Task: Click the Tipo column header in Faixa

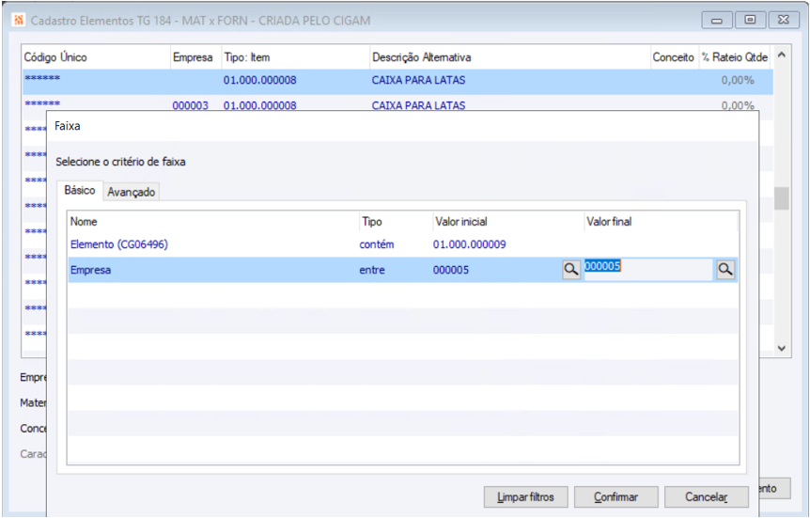Action: 397,221
